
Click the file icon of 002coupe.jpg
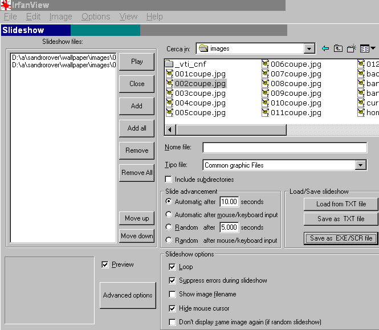(169, 83)
